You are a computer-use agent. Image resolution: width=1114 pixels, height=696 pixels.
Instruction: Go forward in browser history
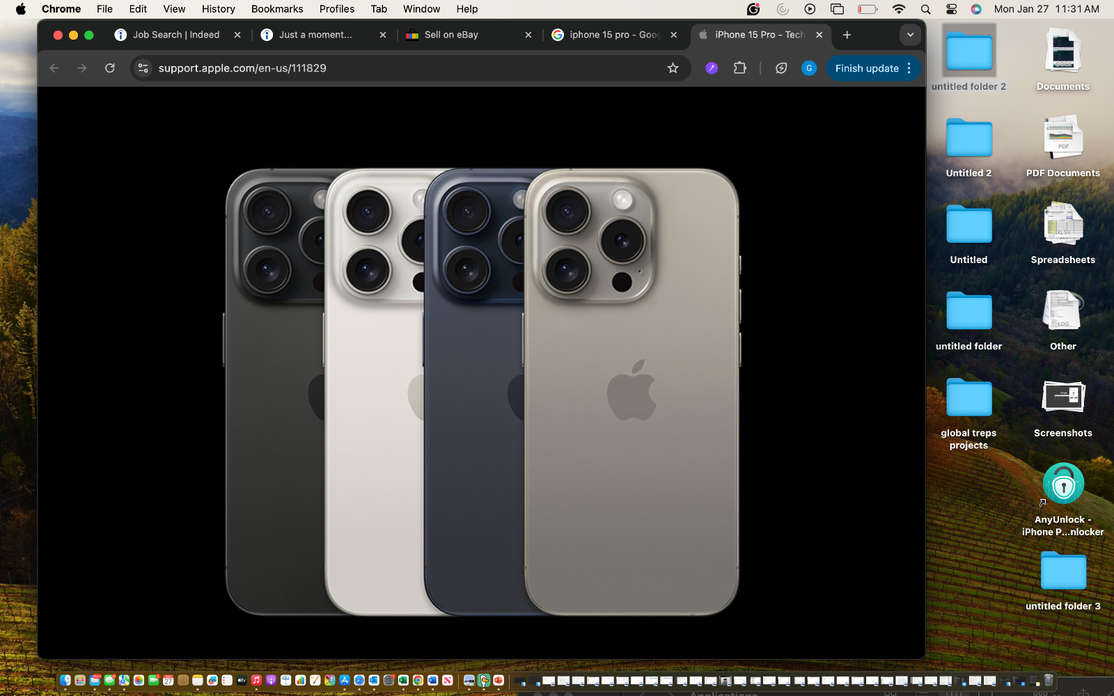(x=82, y=68)
